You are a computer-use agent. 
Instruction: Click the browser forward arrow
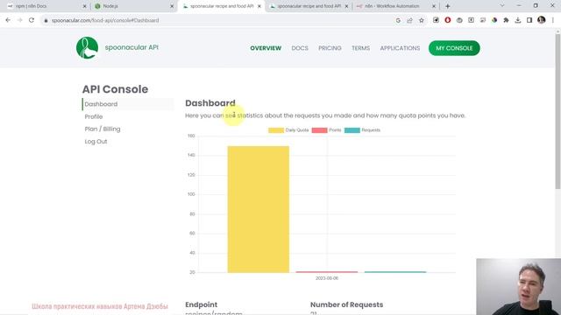tap(19, 20)
